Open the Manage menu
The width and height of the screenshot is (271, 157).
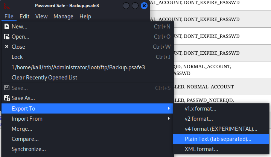64,16
